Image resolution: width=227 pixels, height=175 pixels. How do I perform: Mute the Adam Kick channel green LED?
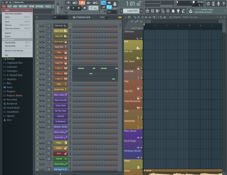pyautogui.click(x=37, y=31)
